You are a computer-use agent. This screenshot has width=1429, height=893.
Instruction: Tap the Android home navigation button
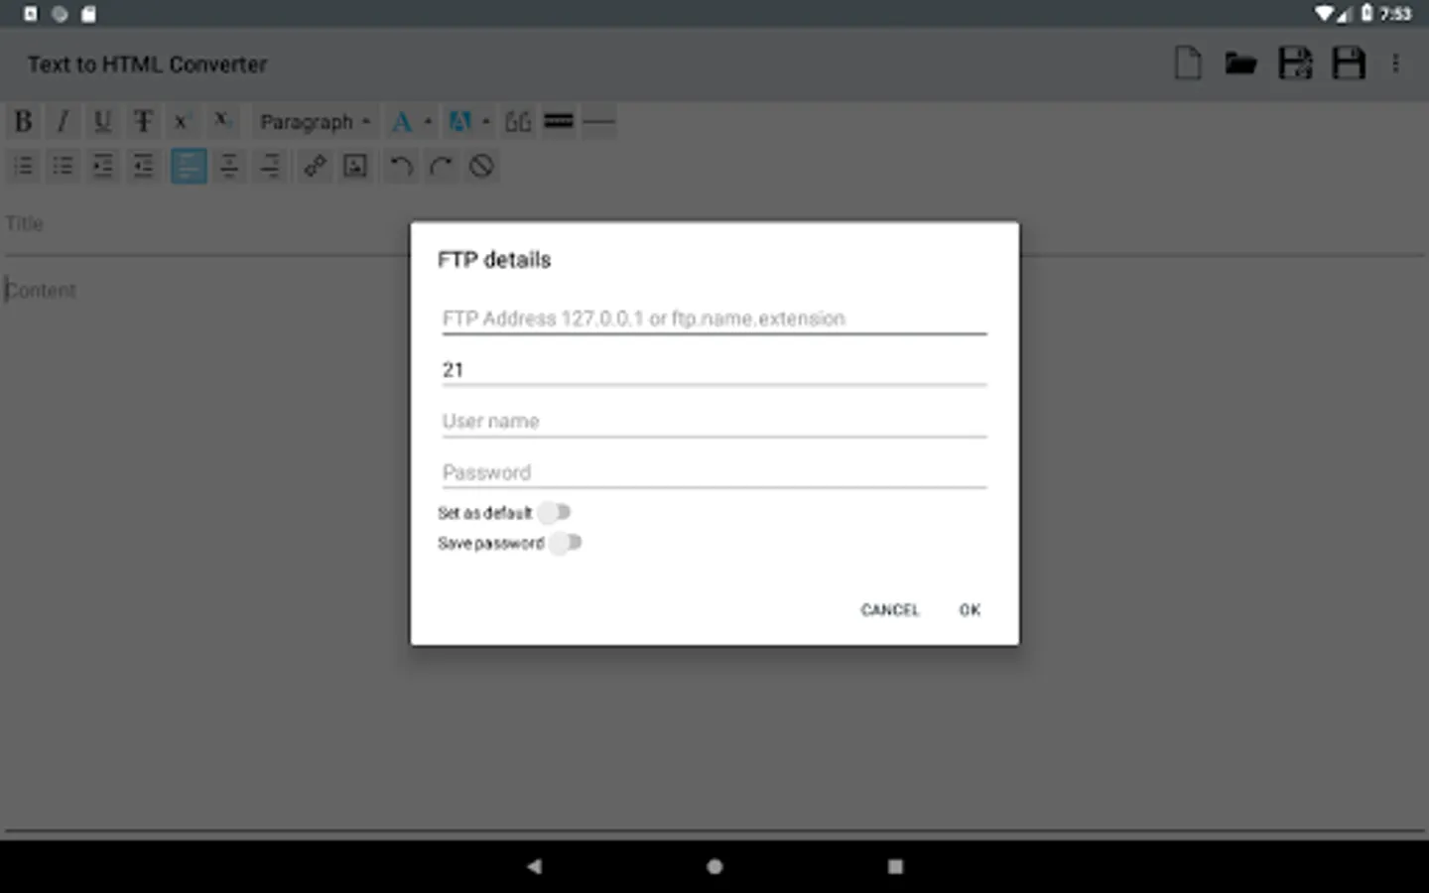pos(714,866)
